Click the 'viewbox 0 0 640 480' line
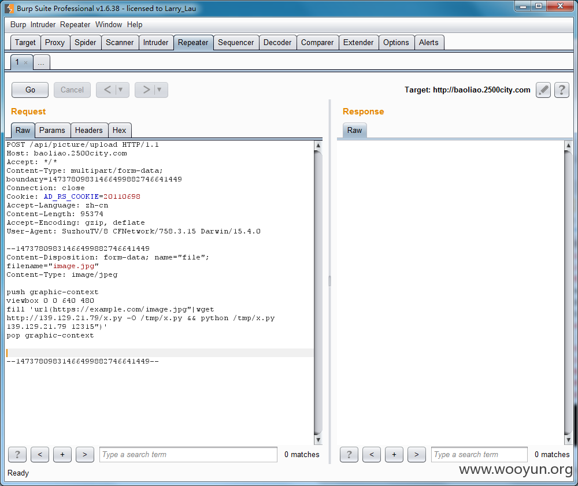 (50, 300)
